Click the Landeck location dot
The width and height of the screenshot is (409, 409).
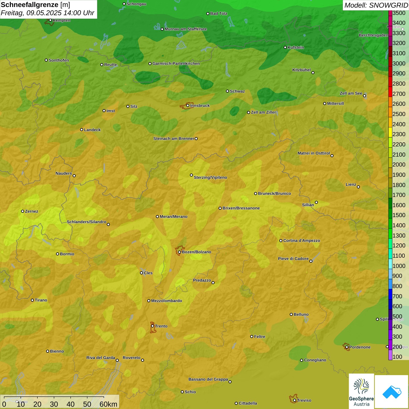click(82, 130)
